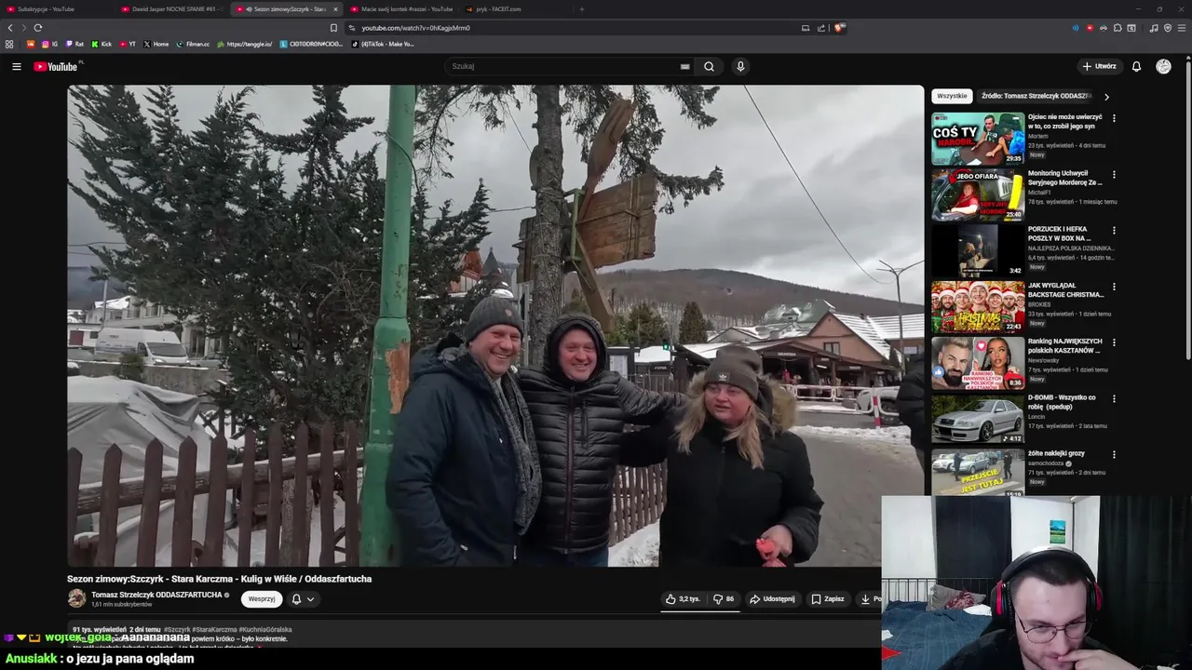Show more filter chips with right chevron

(1106, 97)
